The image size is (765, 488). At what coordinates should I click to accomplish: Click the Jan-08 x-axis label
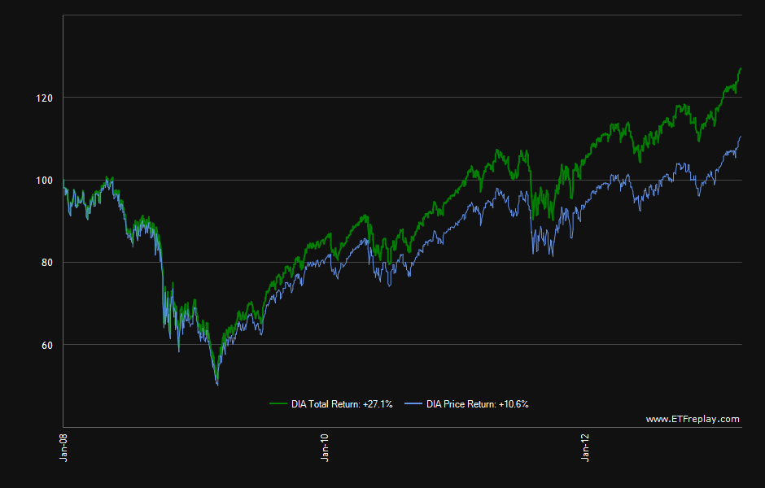tap(63, 447)
